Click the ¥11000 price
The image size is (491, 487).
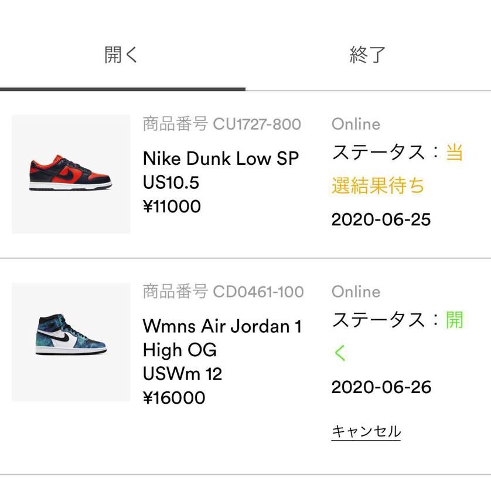pos(172,207)
